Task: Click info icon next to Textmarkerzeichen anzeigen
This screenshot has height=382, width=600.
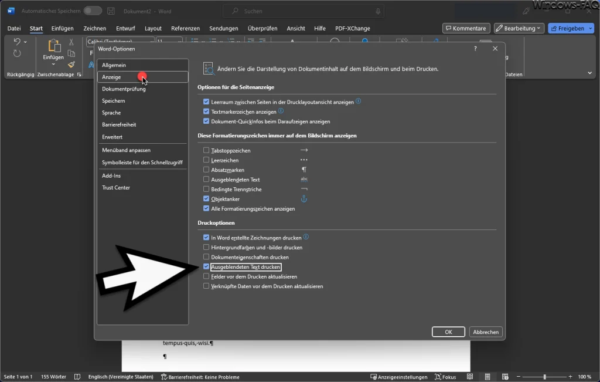Action: coord(281,111)
